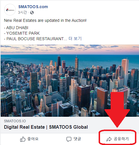Expand post text with 더 보기
Screen dimensions: 139x145
coord(75,39)
